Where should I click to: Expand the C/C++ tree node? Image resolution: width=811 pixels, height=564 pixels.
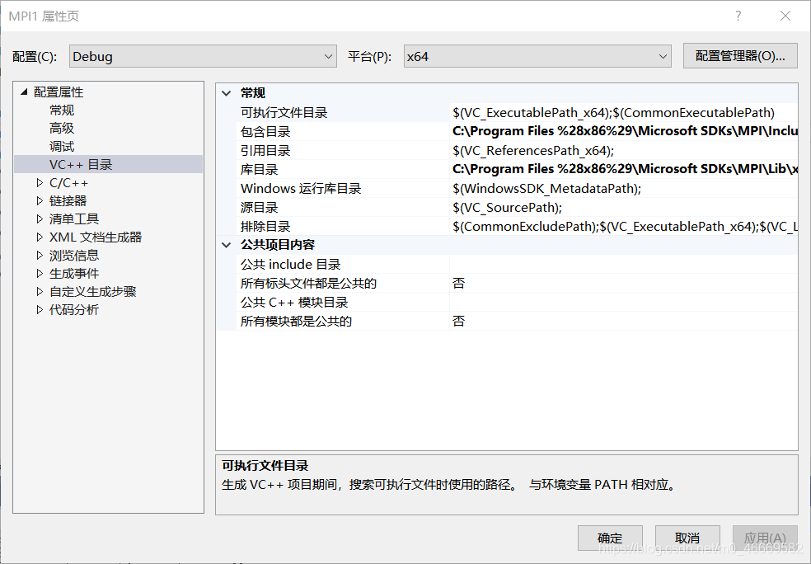[38, 182]
